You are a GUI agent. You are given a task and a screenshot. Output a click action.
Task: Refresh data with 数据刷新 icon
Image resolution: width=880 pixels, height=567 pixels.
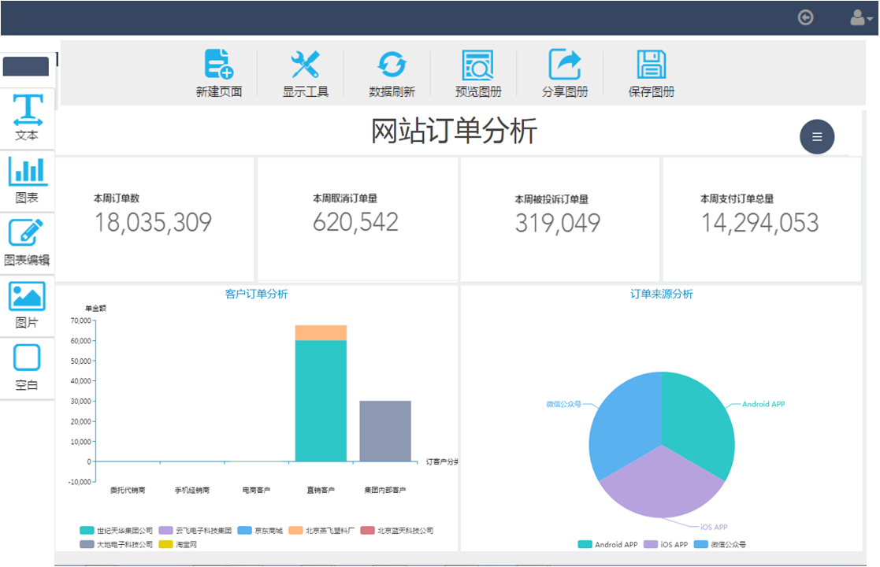[x=392, y=65]
